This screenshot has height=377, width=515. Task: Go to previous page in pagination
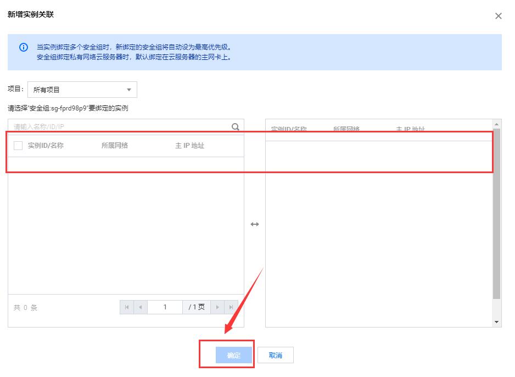click(141, 307)
